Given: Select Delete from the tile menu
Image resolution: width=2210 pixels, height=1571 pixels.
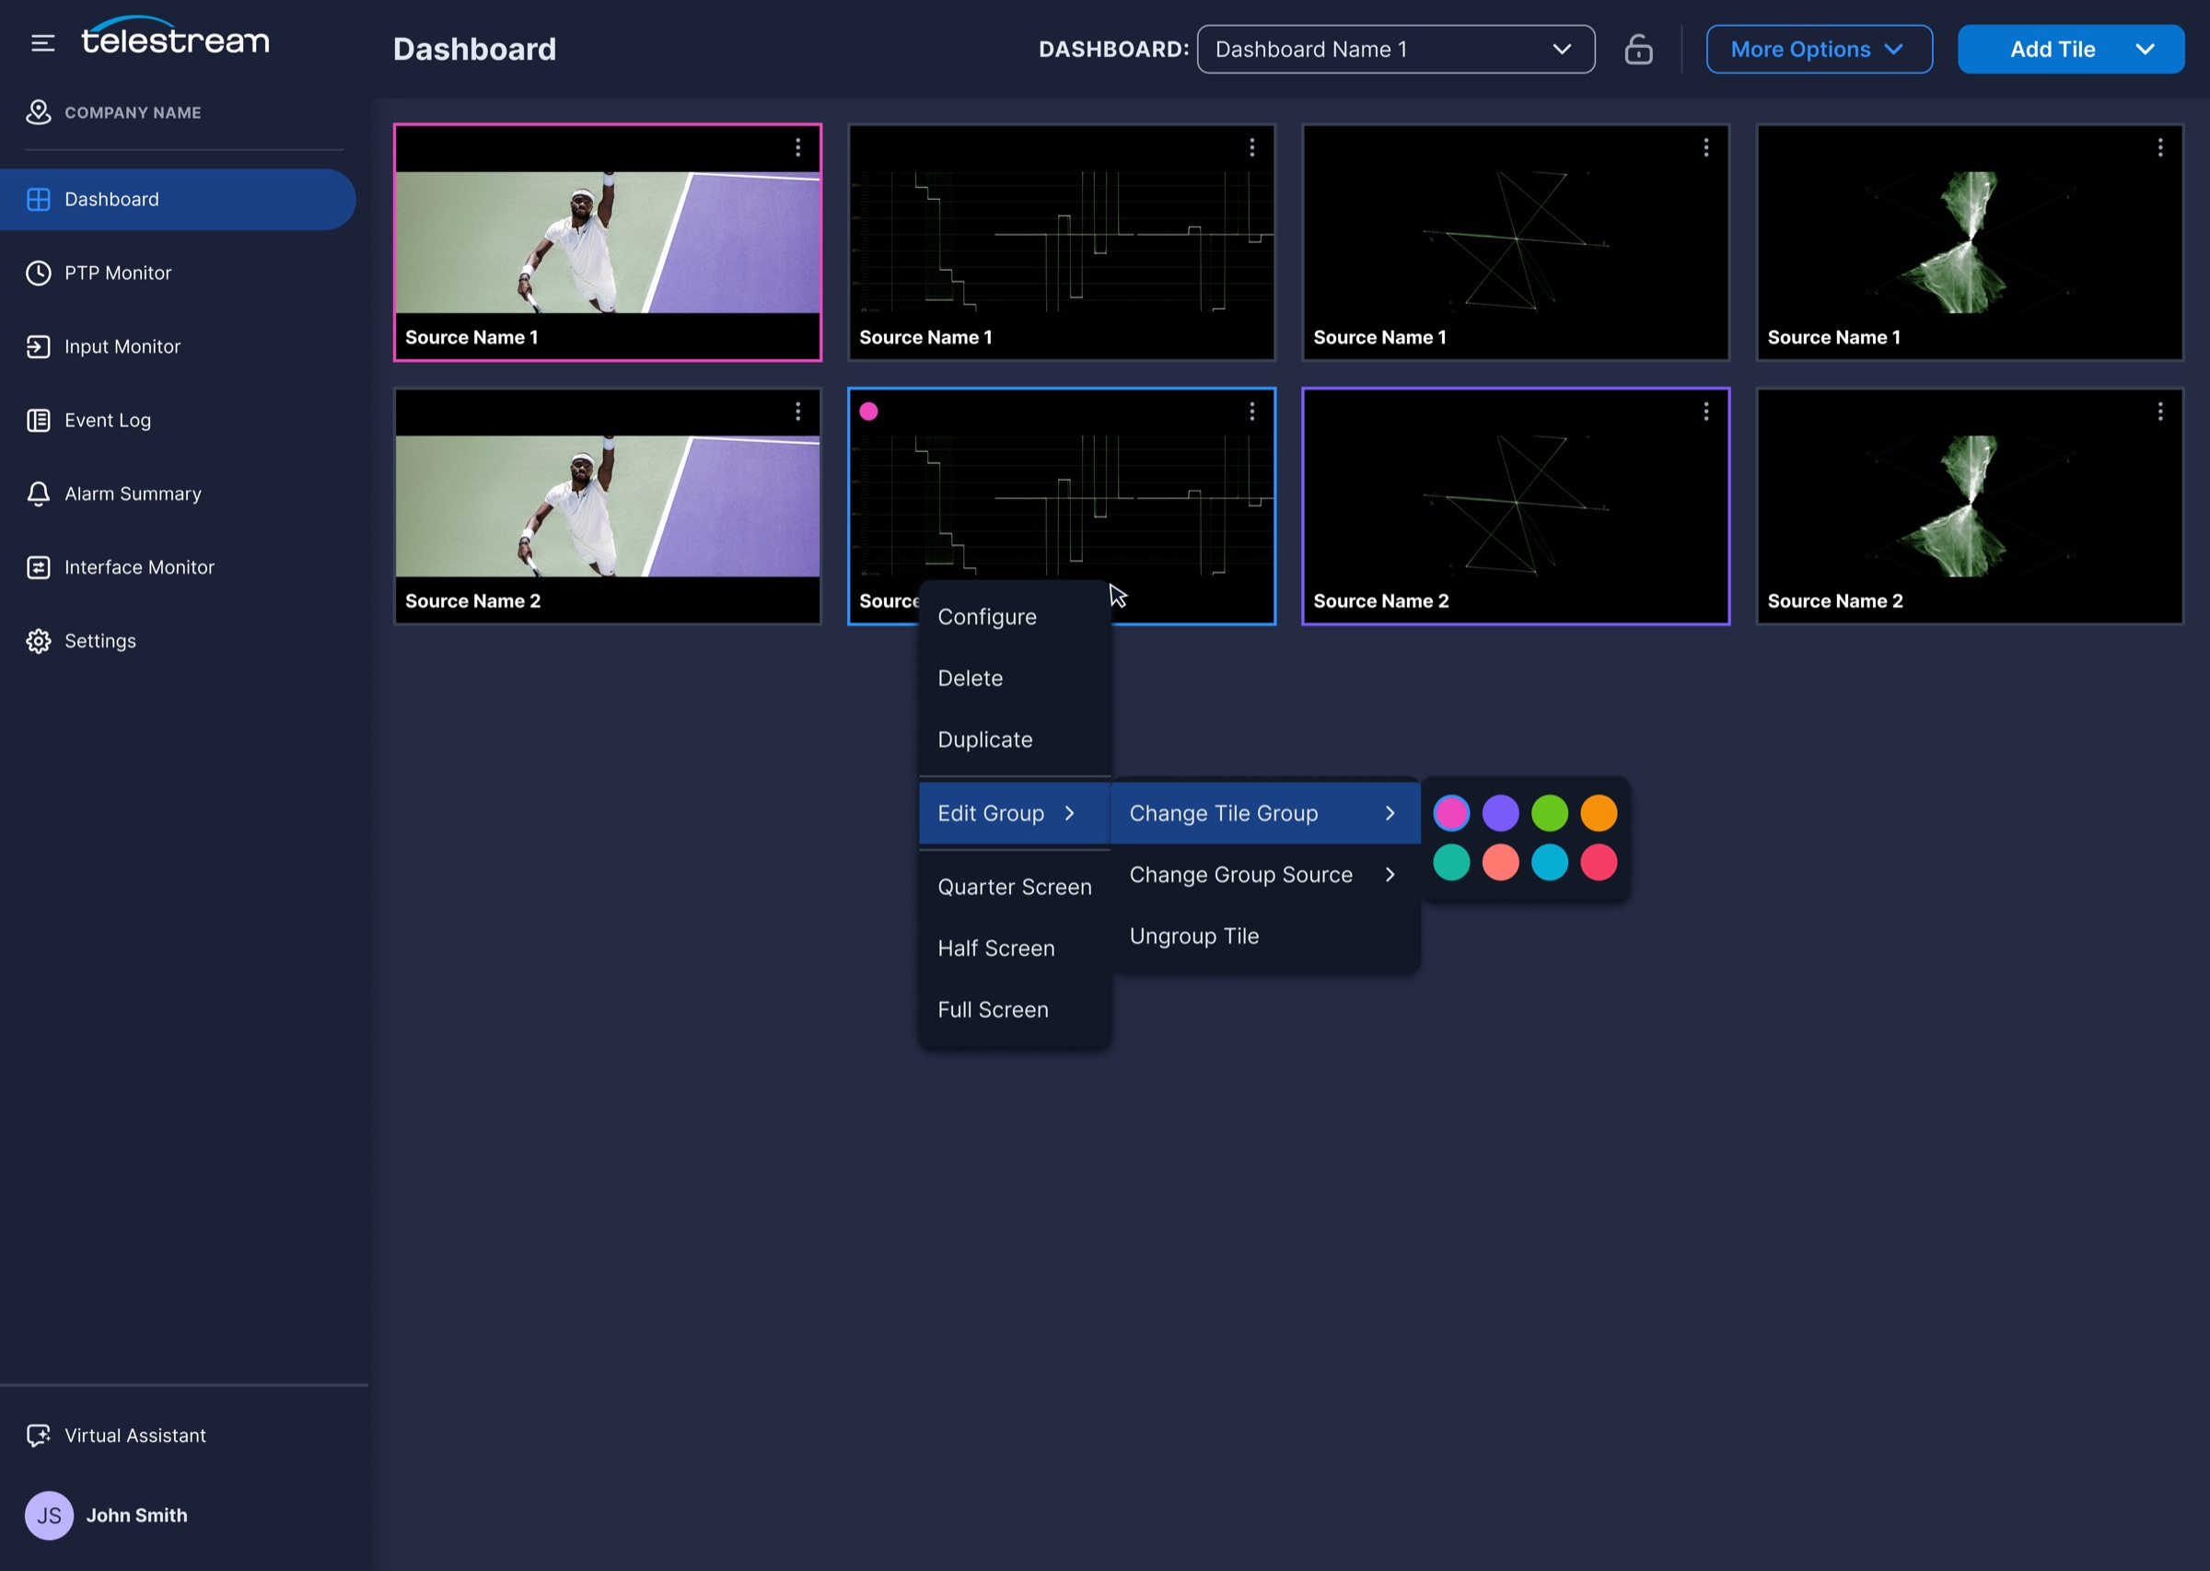Looking at the screenshot, I should (1015, 678).
